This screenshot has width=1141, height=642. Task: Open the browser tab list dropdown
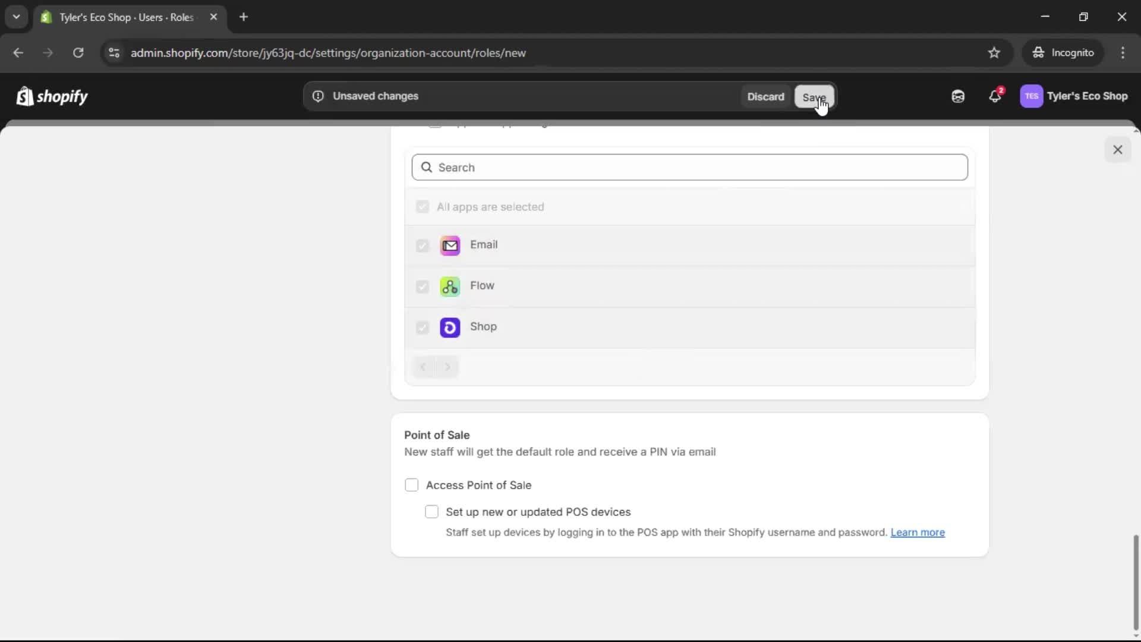click(x=16, y=17)
